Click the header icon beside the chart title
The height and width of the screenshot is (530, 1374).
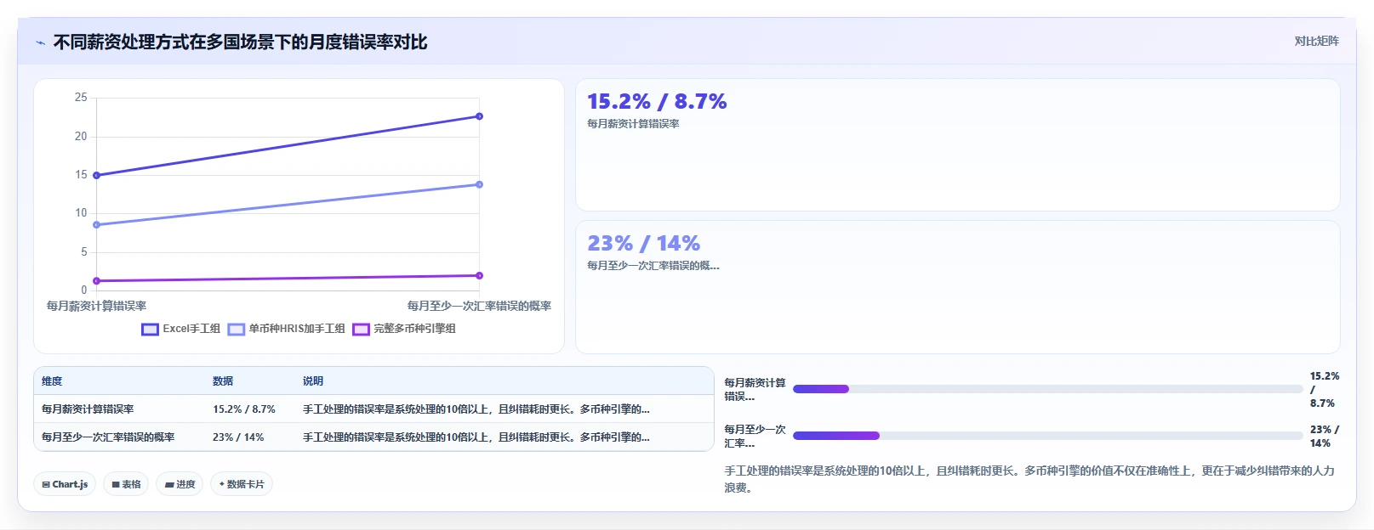coord(40,42)
